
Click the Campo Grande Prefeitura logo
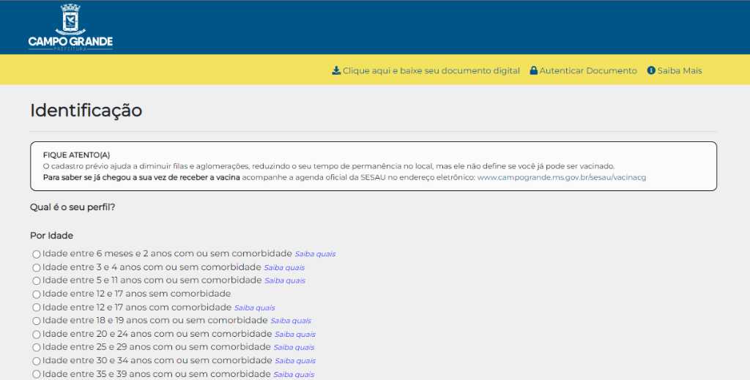70,28
